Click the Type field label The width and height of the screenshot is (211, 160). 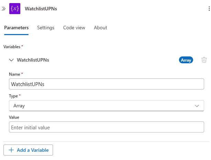coord(14,96)
